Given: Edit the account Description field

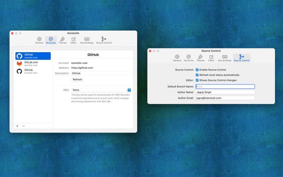Looking at the screenshot, I should point(101,73).
